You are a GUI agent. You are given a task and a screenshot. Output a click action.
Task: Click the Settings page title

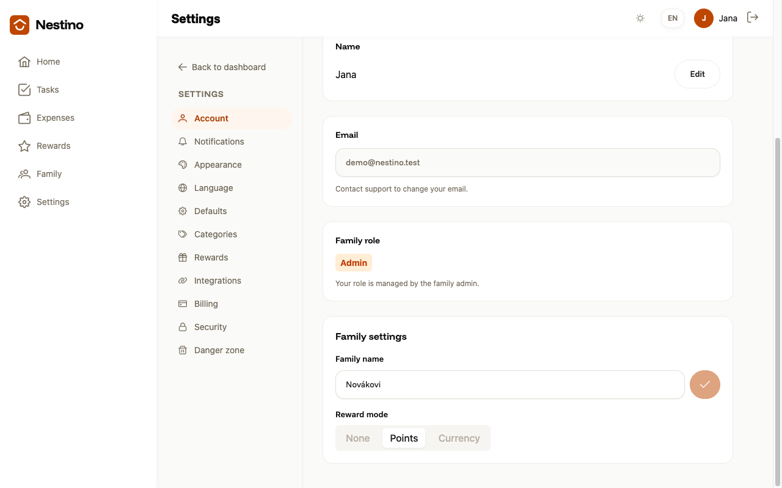(195, 19)
